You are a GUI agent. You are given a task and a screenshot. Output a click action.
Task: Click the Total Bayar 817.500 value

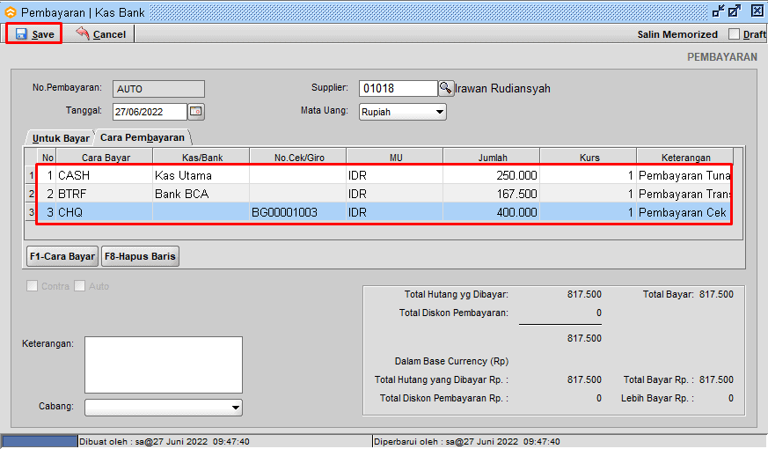pos(716,294)
